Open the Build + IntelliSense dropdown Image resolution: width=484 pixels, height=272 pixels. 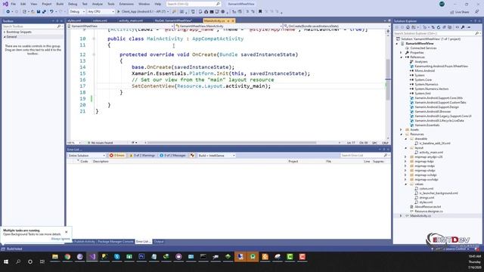click(x=216, y=156)
